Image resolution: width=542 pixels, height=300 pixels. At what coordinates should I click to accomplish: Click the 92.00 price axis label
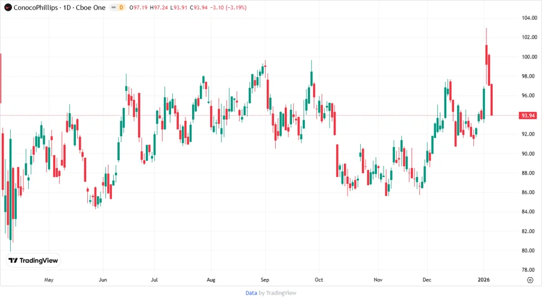tap(529, 134)
